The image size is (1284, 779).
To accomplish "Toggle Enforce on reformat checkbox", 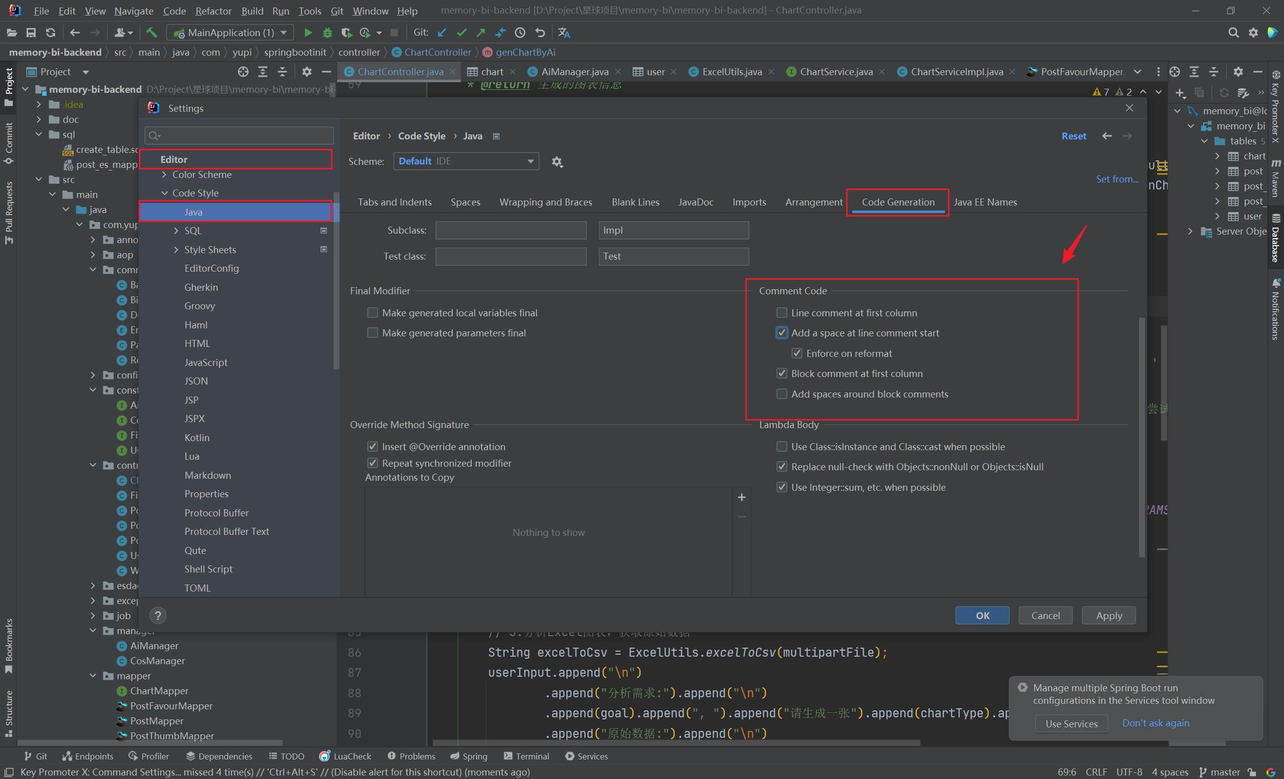I will [x=797, y=353].
